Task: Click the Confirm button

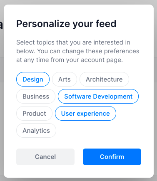Action: [112, 157]
